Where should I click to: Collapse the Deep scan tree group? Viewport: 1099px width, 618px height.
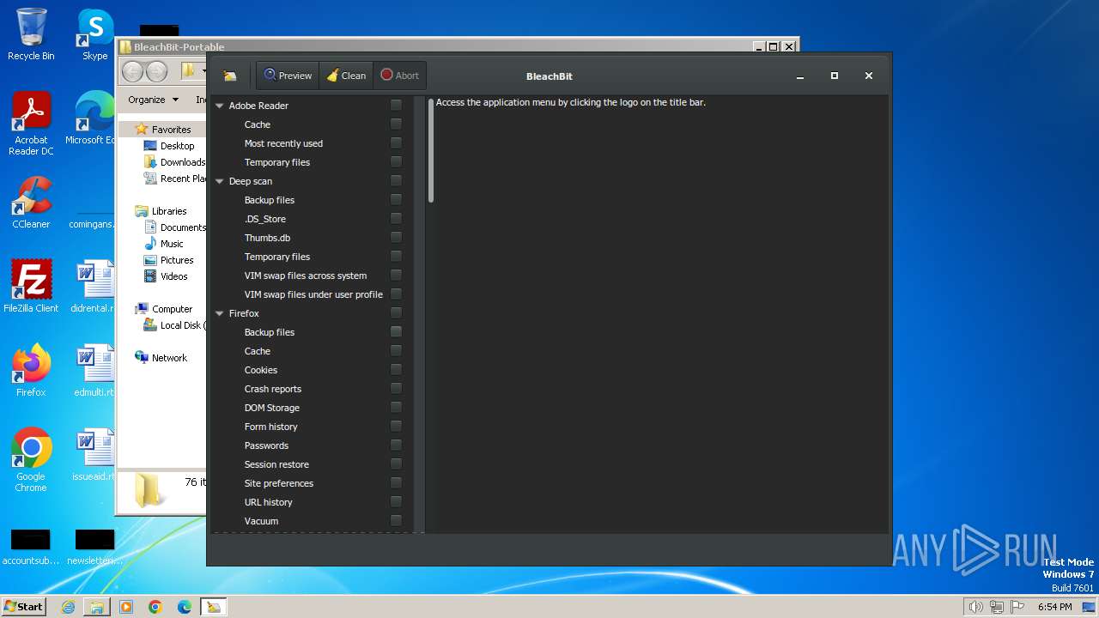(x=220, y=181)
